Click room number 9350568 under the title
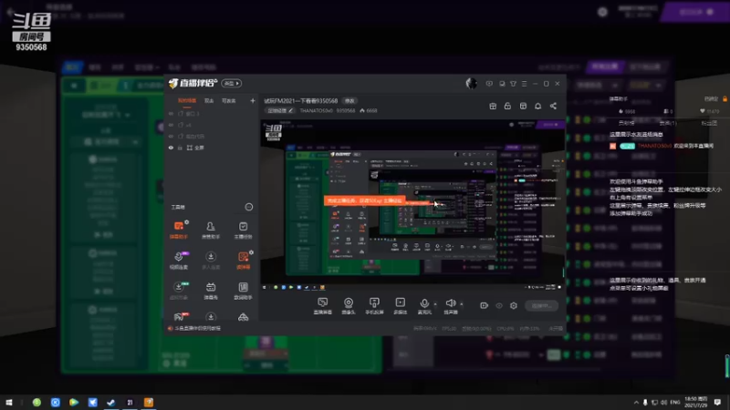This screenshot has width=730, height=410. coord(346,110)
